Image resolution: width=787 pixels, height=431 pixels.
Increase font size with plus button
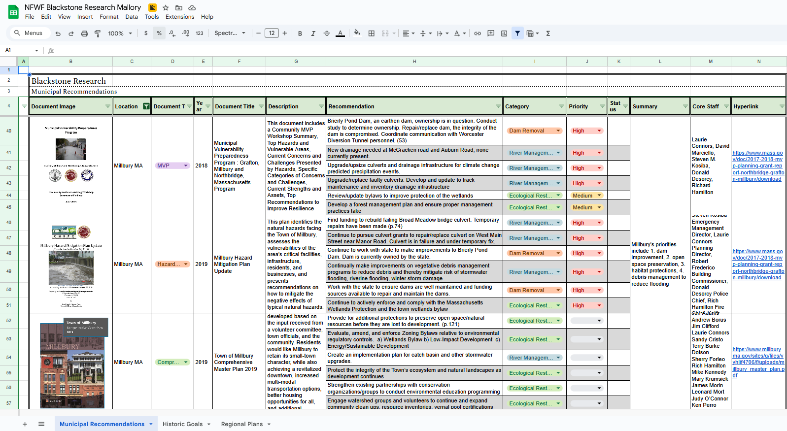point(285,33)
